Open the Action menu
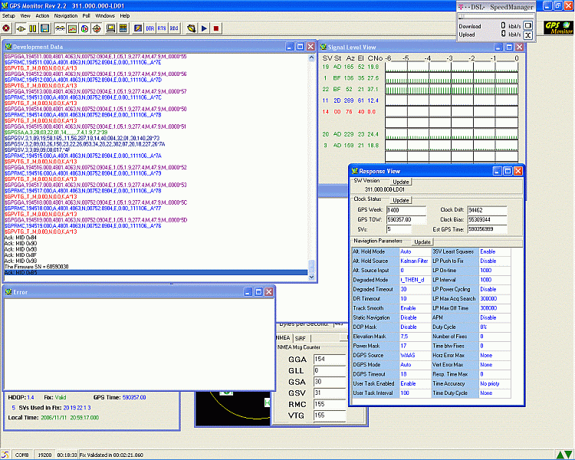Viewport: 575px width, 460px height. click(42, 15)
